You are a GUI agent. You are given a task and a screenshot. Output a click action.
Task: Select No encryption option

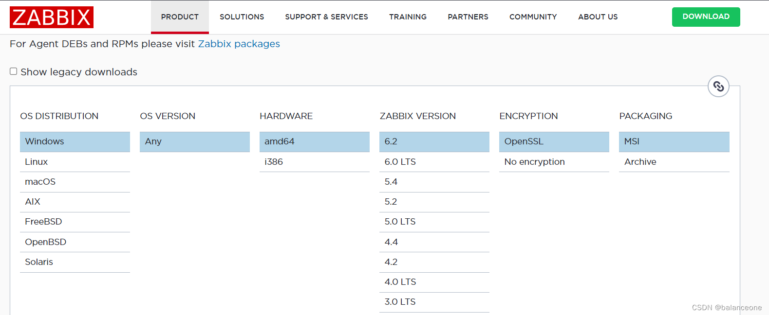point(554,162)
